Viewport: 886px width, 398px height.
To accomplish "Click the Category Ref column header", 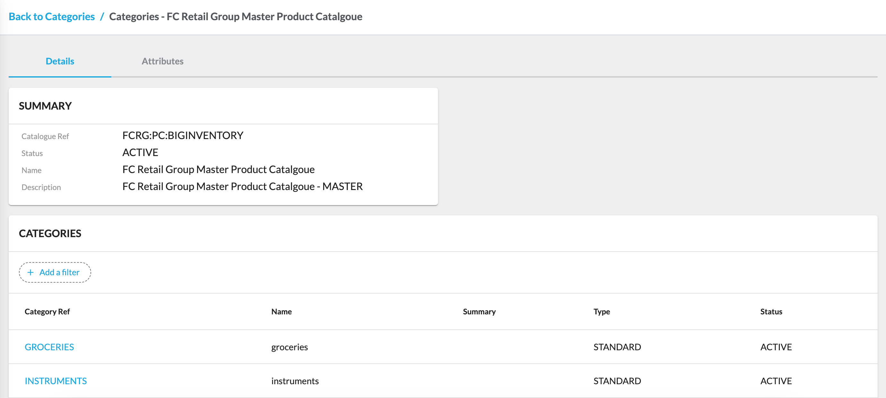I will (x=47, y=311).
